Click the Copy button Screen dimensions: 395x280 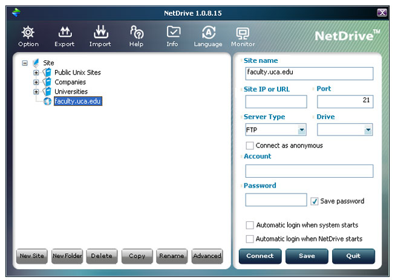pos(137,256)
